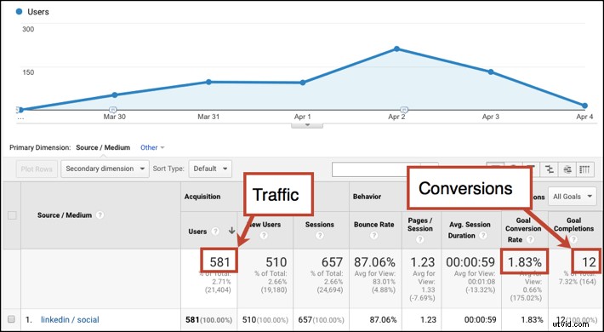The image size is (604, 332).
Task: Select the Mar 30 data point on chart
Action: (114, 94)
